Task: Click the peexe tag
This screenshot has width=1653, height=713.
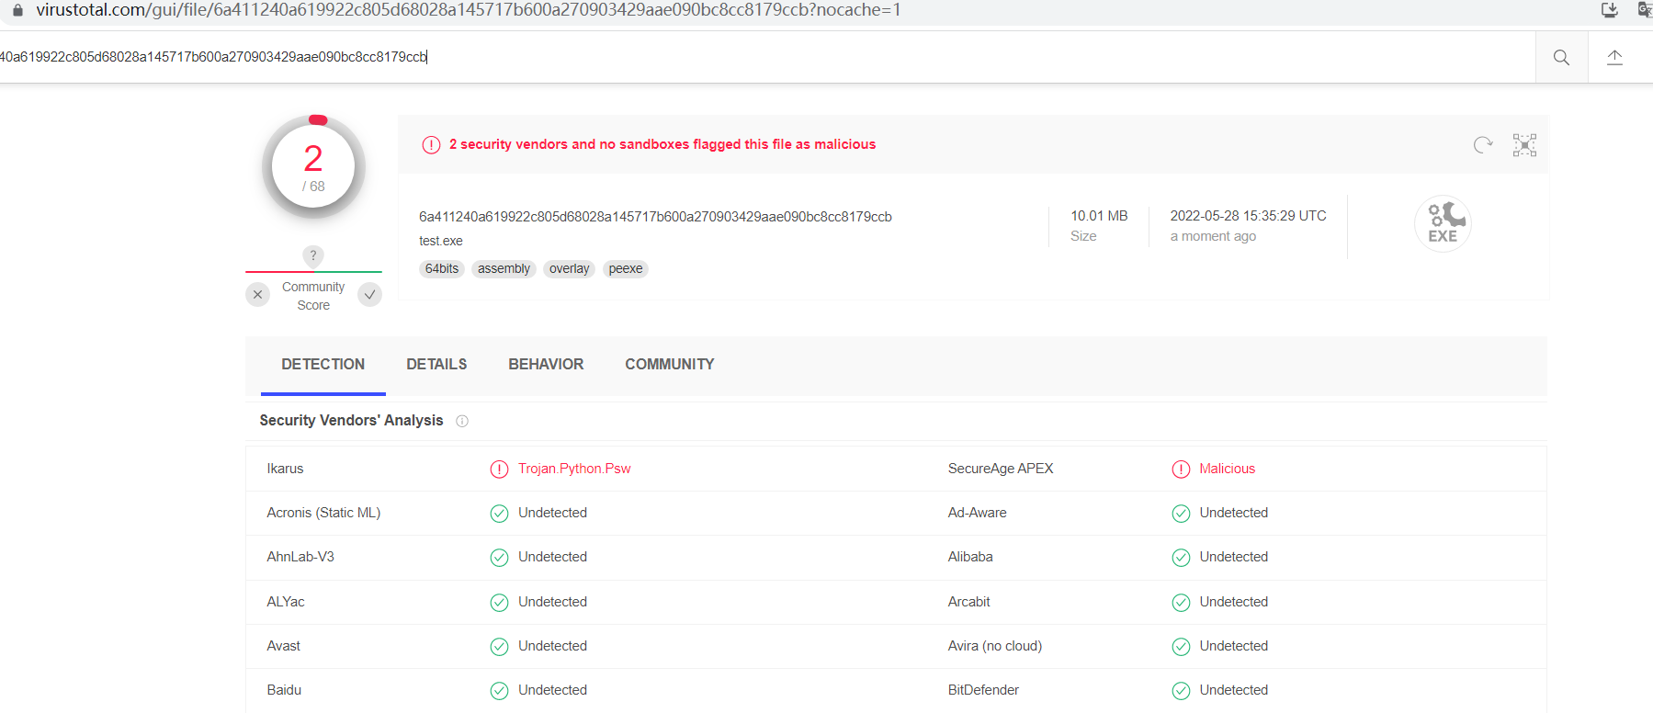Action: click(x=626, y=269)
